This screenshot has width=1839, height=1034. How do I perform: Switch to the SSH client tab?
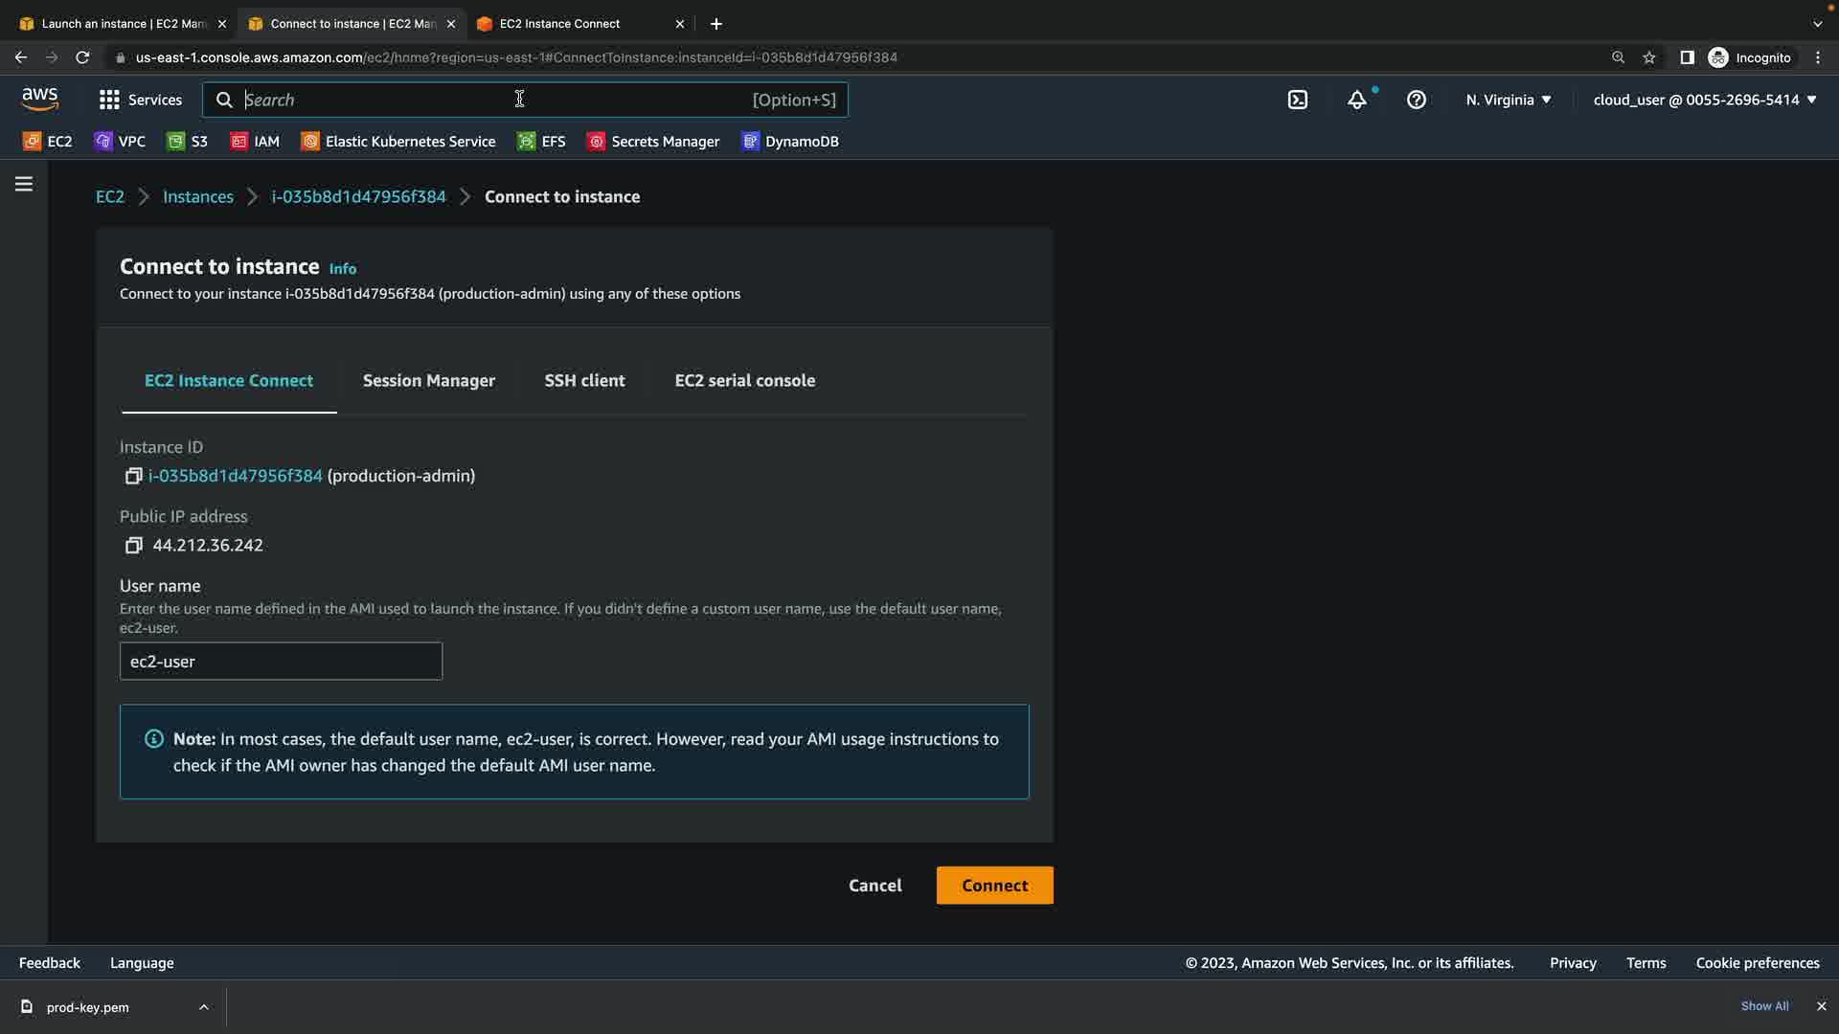584,381
